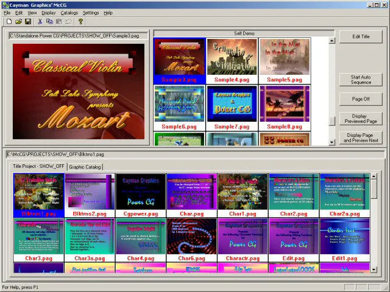The height and width of the screenshot is (292, 390).
Task: Select the Cgpower.pag thumbnail
Action: tap(141, 195)
